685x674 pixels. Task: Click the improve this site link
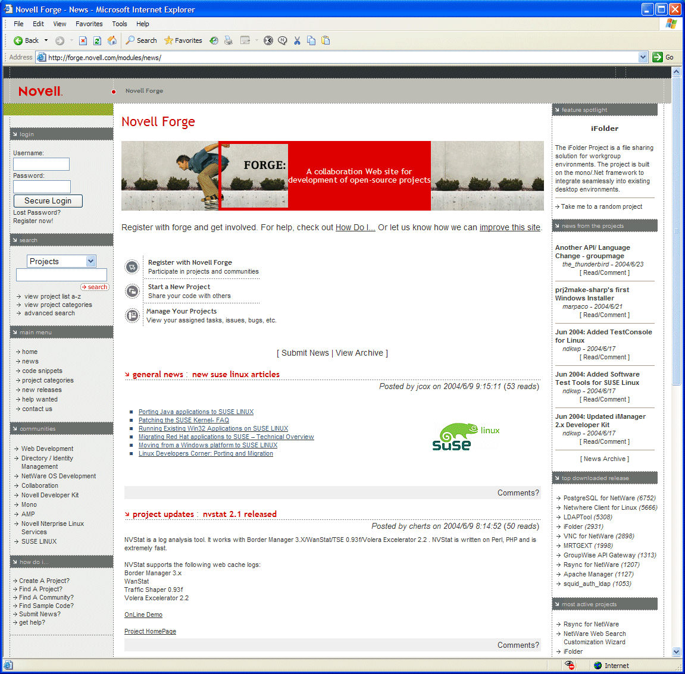[510, 228]
